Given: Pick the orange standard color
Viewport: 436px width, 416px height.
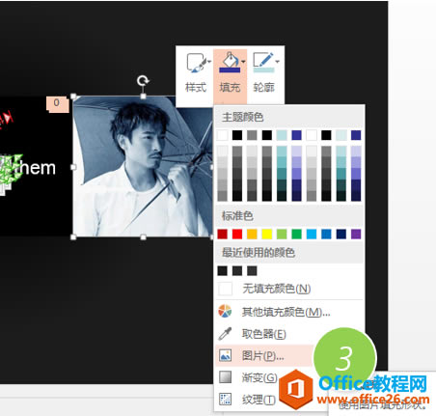Looking at the screenshot, I should click(252, 234).
